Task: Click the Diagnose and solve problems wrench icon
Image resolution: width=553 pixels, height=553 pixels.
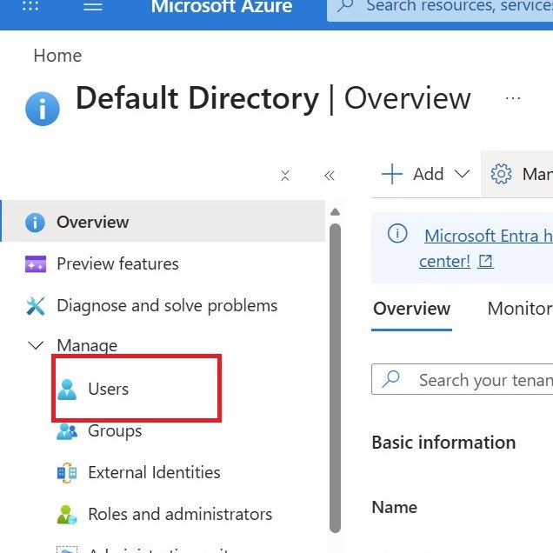Action: tap(36, 306)
